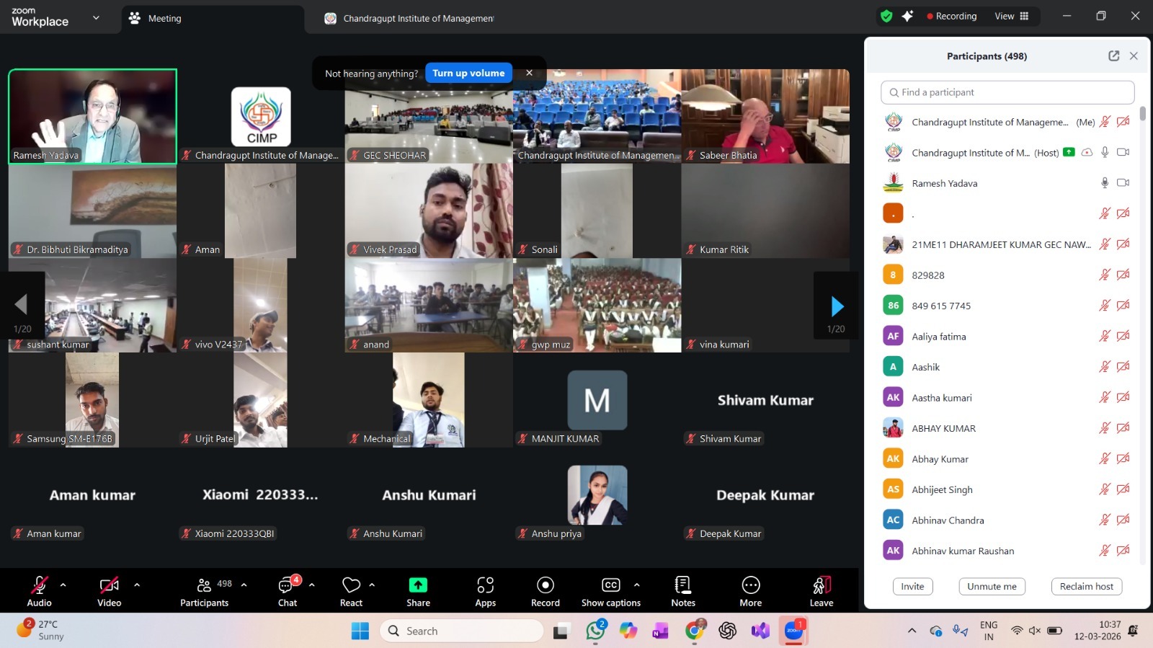The width and height of the screenshot is (1153, 648).
Task: Click the Leave meeting icon
Action: 821,585
